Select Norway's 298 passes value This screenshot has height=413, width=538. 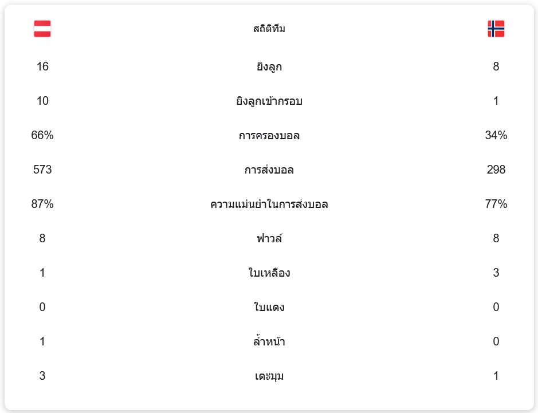496,170
